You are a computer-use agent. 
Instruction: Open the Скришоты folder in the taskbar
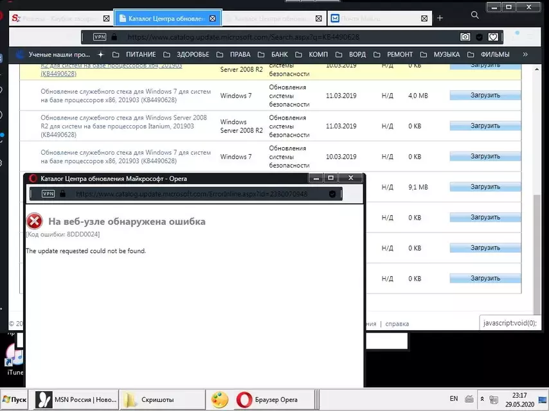pos(162,399)
